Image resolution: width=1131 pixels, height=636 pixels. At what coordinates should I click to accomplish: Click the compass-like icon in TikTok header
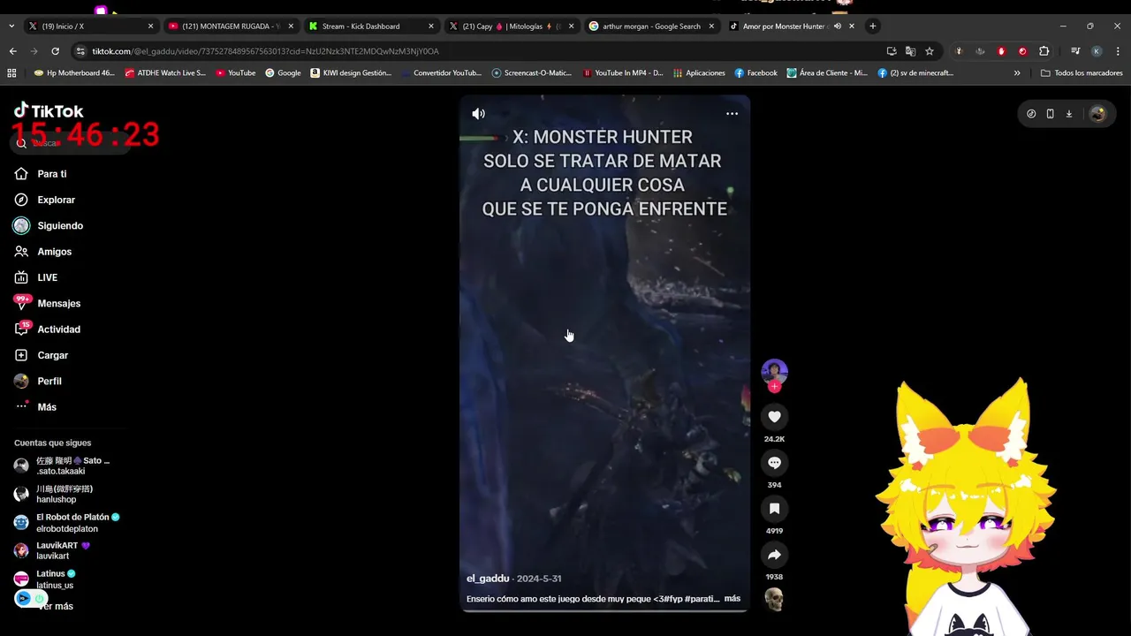coord(1031,114)
